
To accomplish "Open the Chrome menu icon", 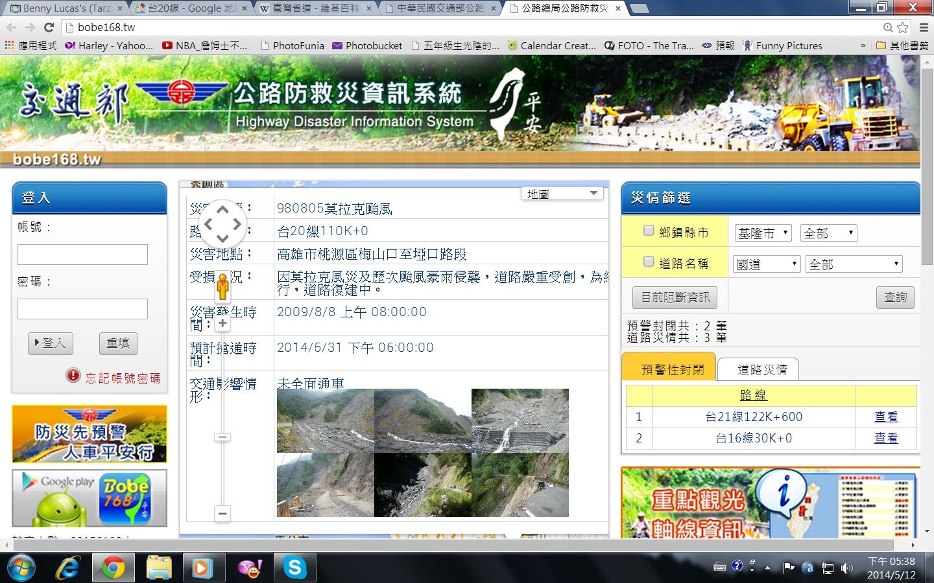I will click(x=924, y=27).
